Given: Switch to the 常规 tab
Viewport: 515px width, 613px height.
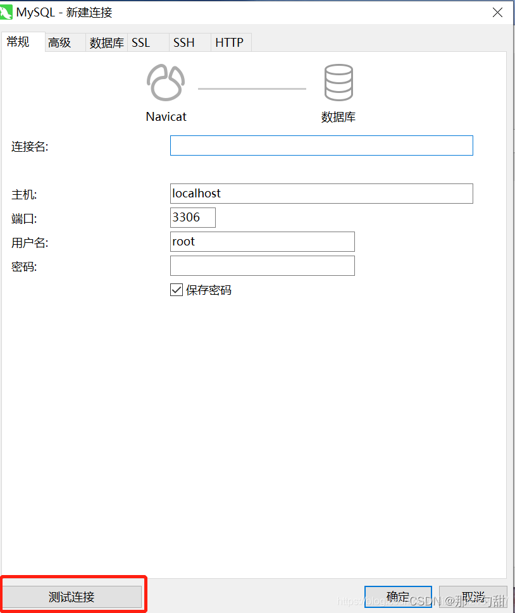Looking at the screenshot, I should pos(23,42).
